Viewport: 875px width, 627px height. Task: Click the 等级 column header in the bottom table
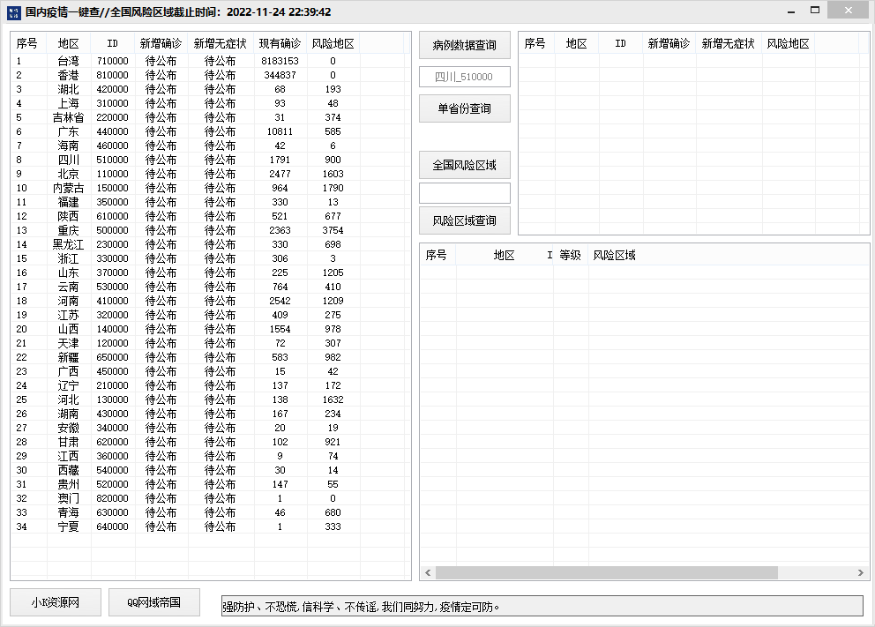tap(570, 256)
